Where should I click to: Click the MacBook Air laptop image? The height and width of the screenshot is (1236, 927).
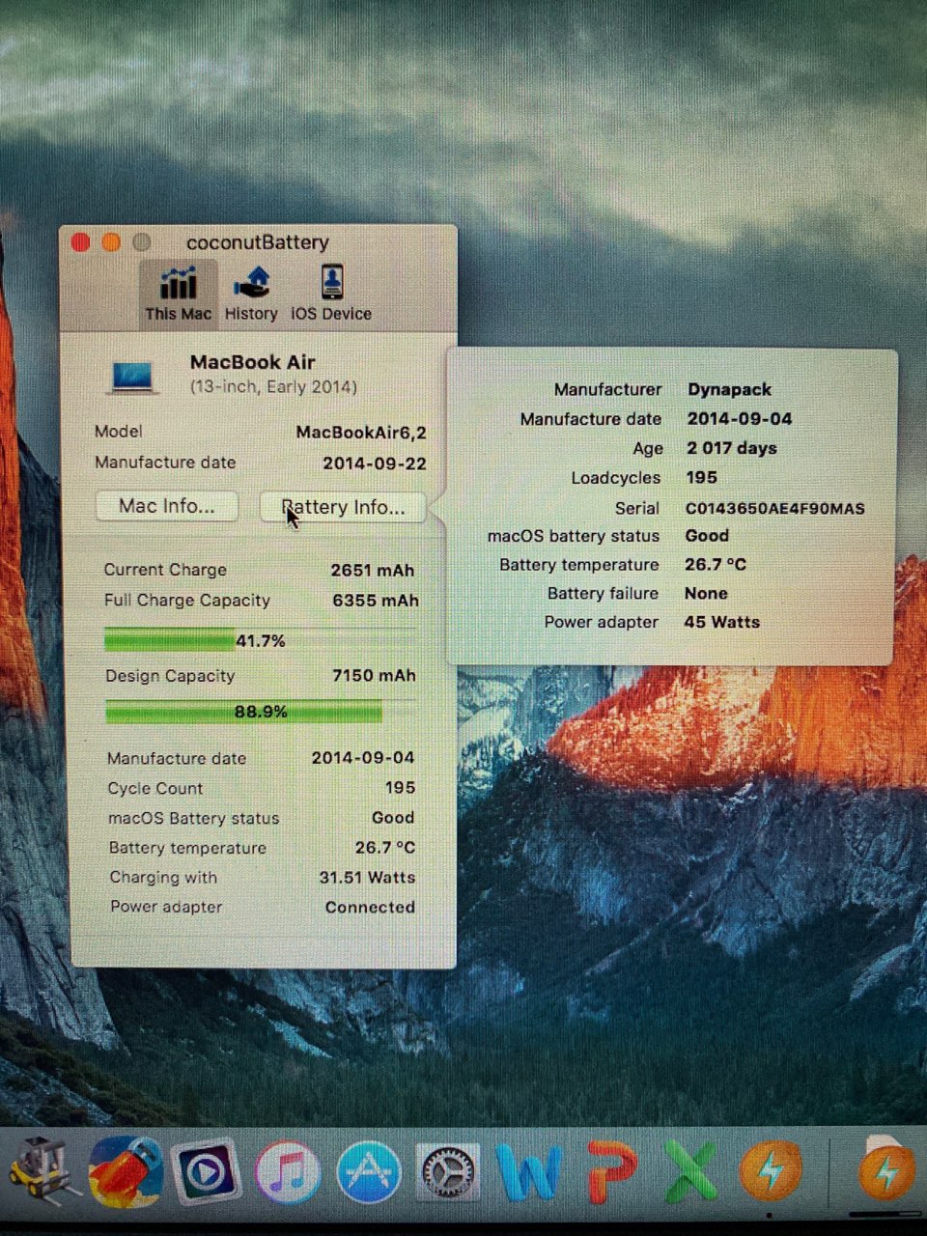[132, 376]
